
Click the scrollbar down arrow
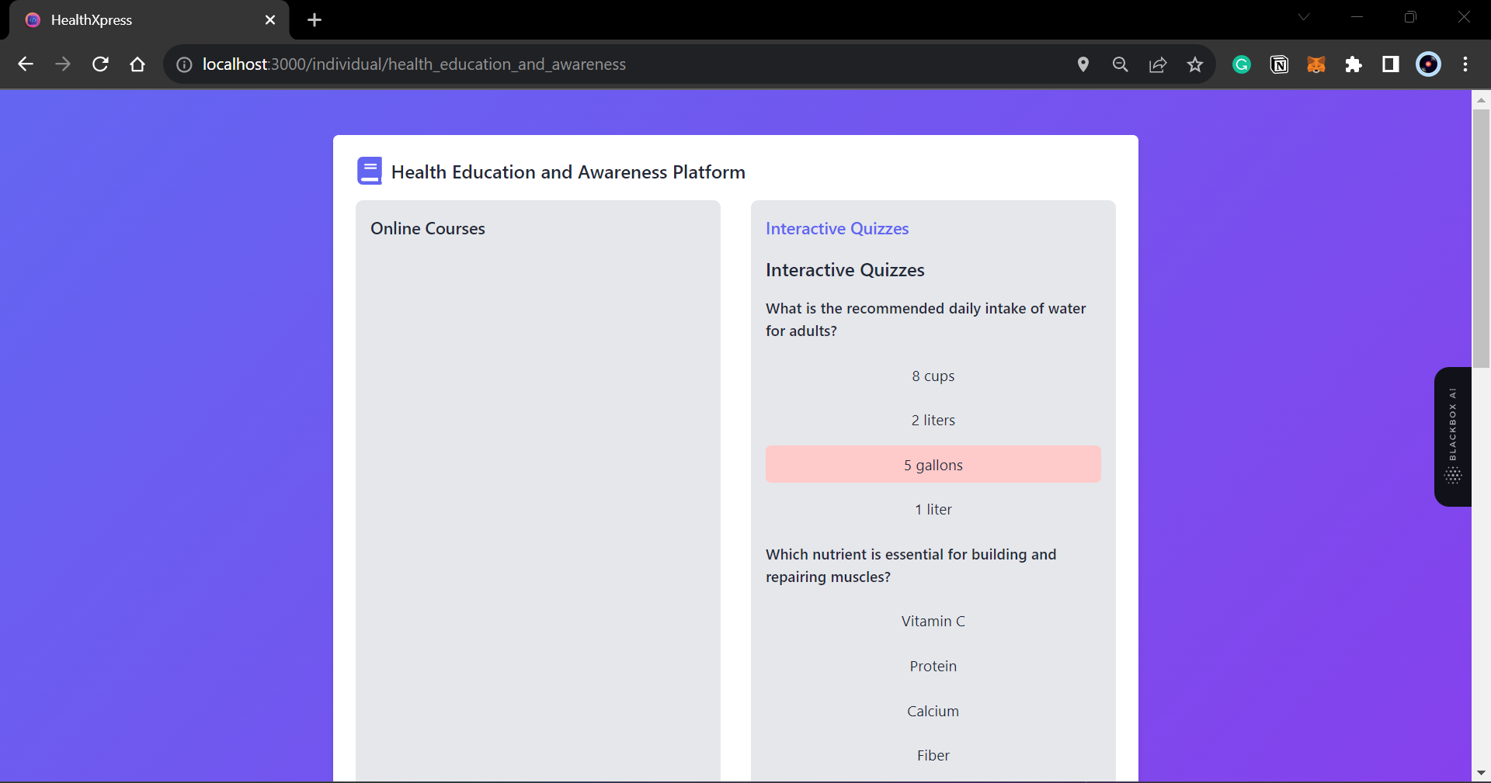[x=1481, y=773]
